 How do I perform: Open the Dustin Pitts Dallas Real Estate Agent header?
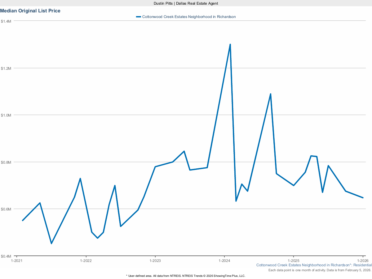pos(185,3)
